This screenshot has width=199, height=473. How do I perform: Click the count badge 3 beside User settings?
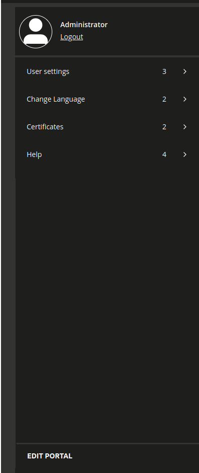pos(164,71)
